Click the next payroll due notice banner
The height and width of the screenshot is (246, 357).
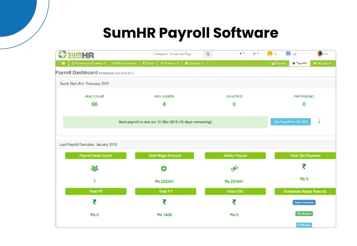165,122
